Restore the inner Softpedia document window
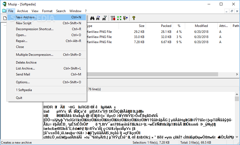240x145 pixels. pyautogui.click(x=232, y=11)
